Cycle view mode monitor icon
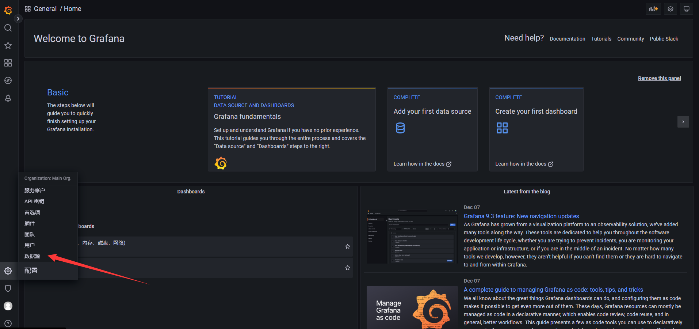699x329 pixels. [687, 9]
